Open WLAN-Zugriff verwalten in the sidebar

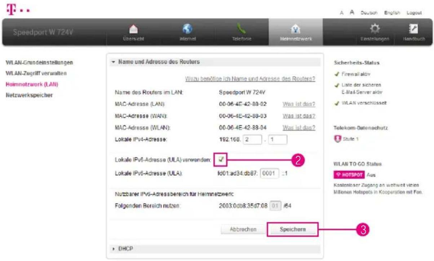(x=36, y=73)
